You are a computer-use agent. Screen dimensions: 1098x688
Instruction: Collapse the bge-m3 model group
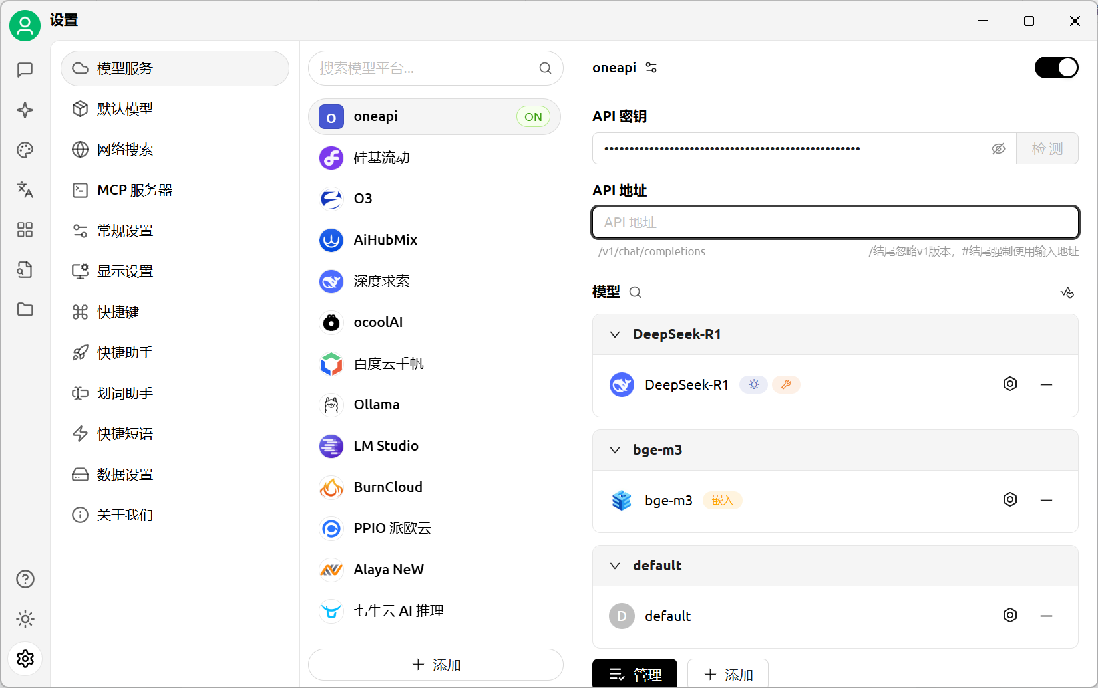click(x=614, y=450)
